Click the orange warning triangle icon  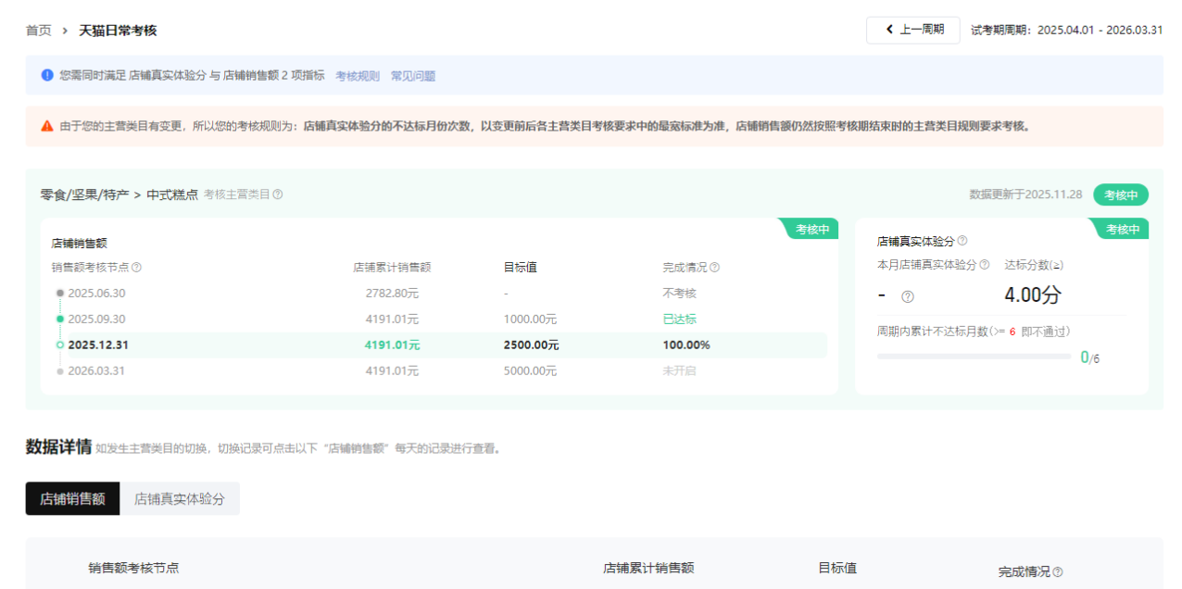[x=47, y=126]
